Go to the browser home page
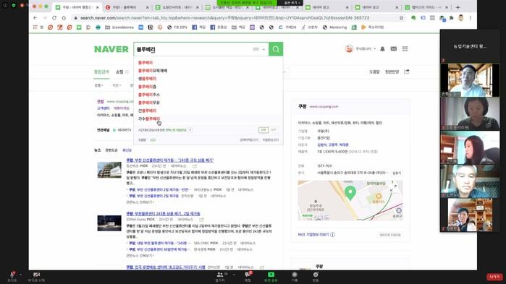The width and height of the screenshot is (506, 284). coord(64,18)
